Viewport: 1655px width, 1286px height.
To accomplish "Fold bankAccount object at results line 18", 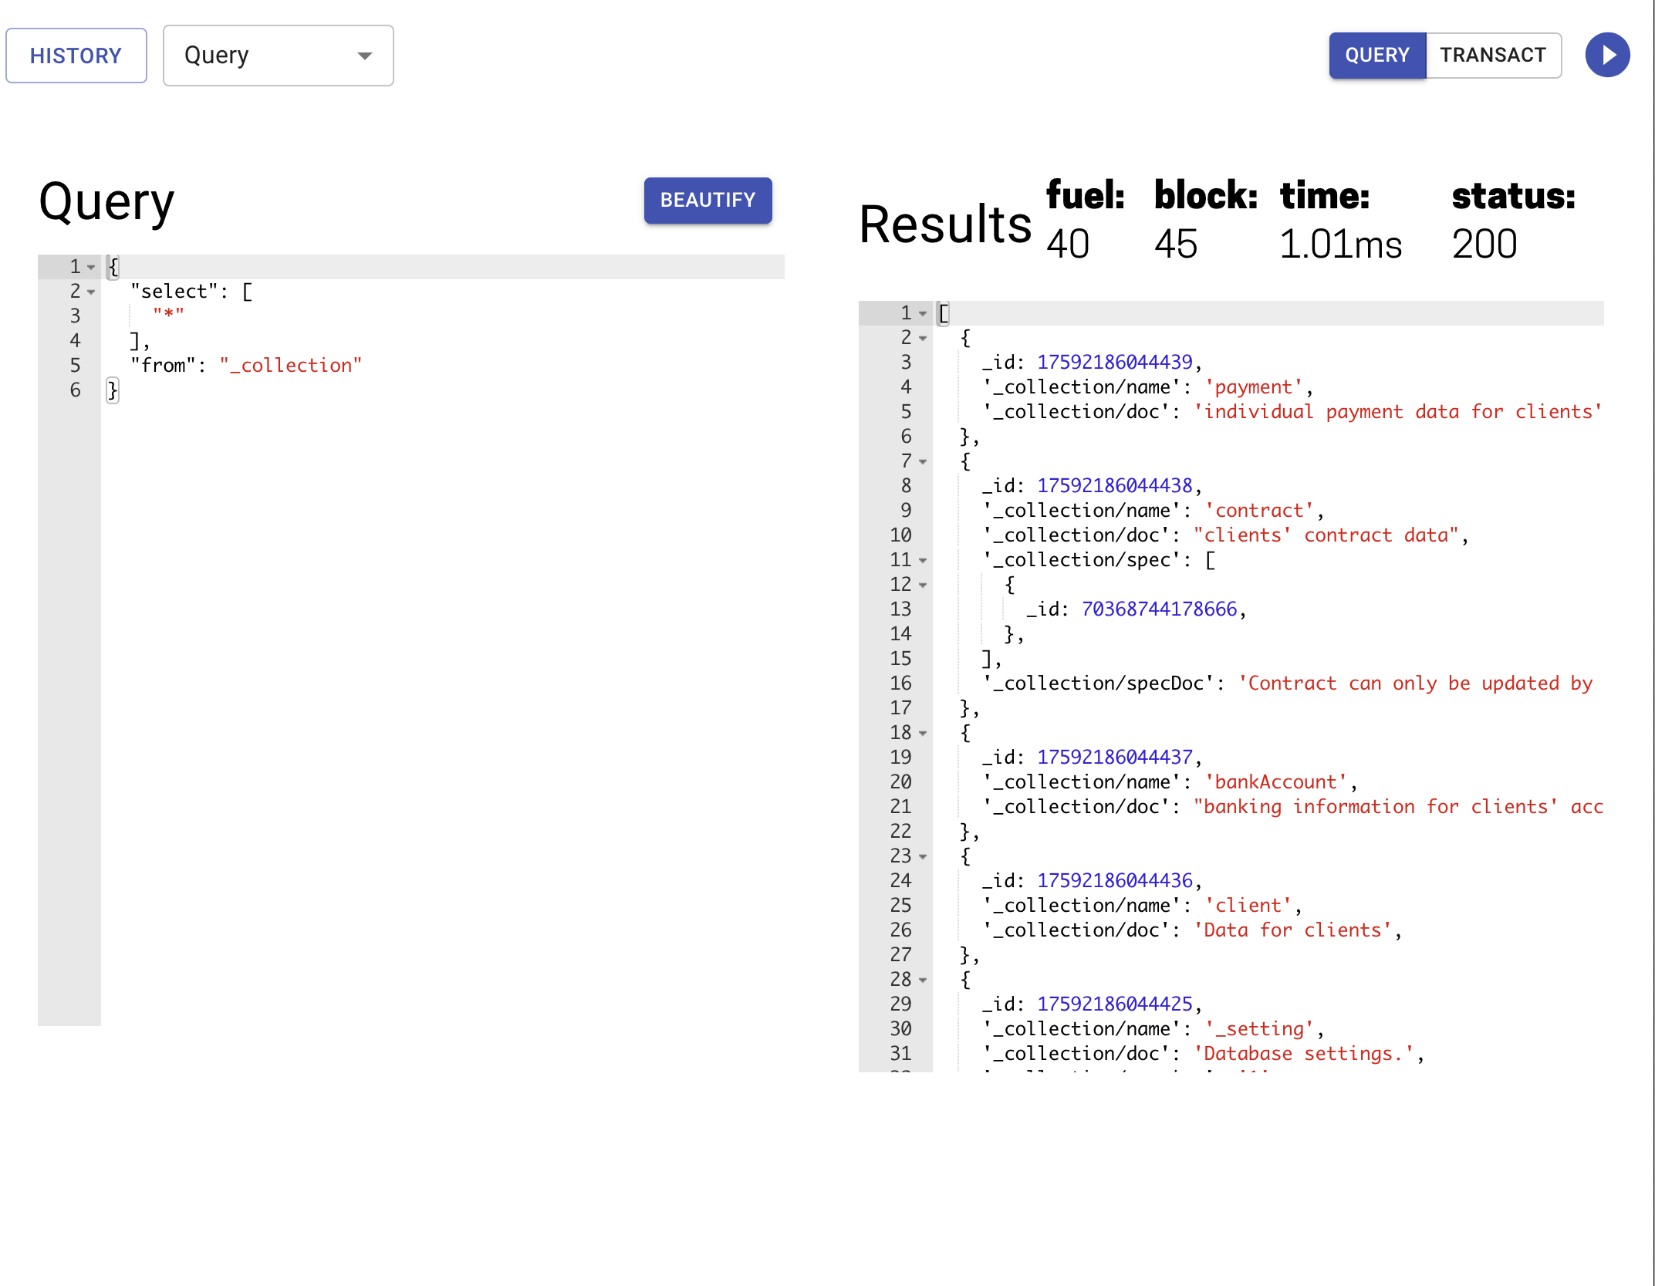I will (x=923, y=734).
